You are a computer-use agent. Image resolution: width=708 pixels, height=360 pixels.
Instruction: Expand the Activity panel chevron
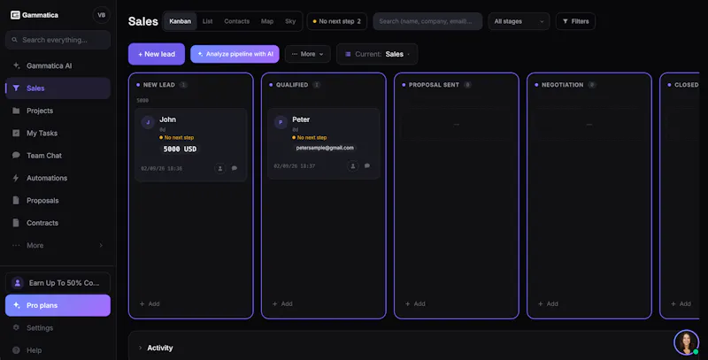click(x=140, y=348)
